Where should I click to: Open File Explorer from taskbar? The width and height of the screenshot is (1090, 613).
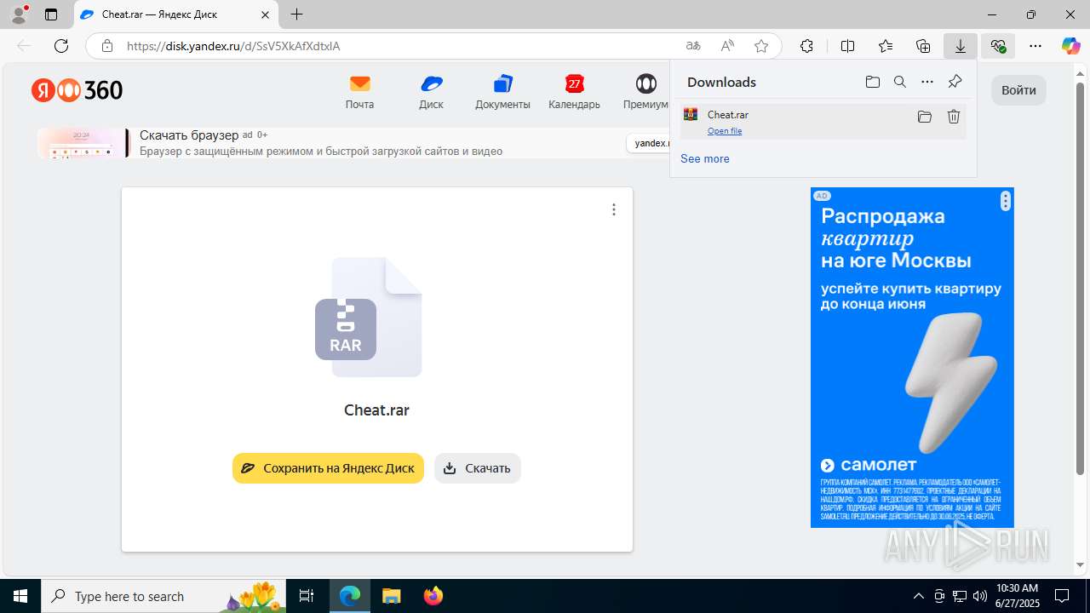click(392, 596)
